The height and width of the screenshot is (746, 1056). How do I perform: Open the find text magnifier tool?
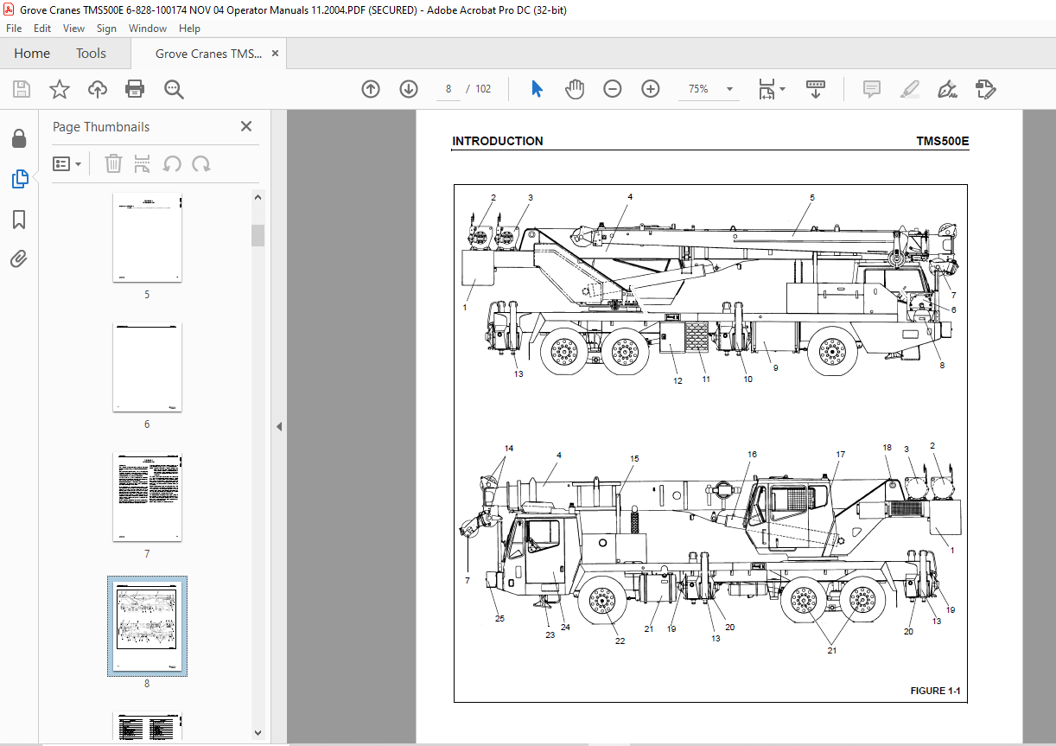click(174, 89)
